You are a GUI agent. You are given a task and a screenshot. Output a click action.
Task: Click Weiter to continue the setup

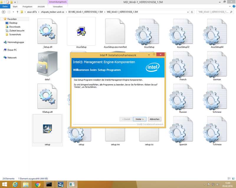140,119
